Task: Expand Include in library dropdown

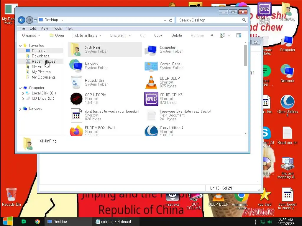Action: (87, 35)
